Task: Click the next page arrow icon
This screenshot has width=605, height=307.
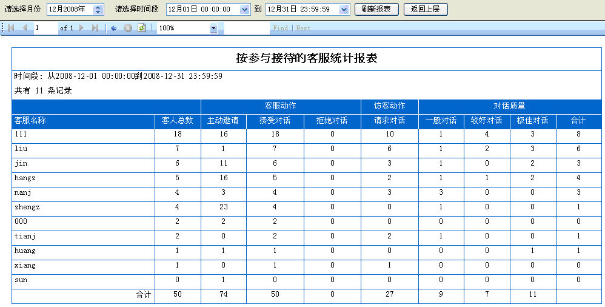Action: [x=82, y=28]
